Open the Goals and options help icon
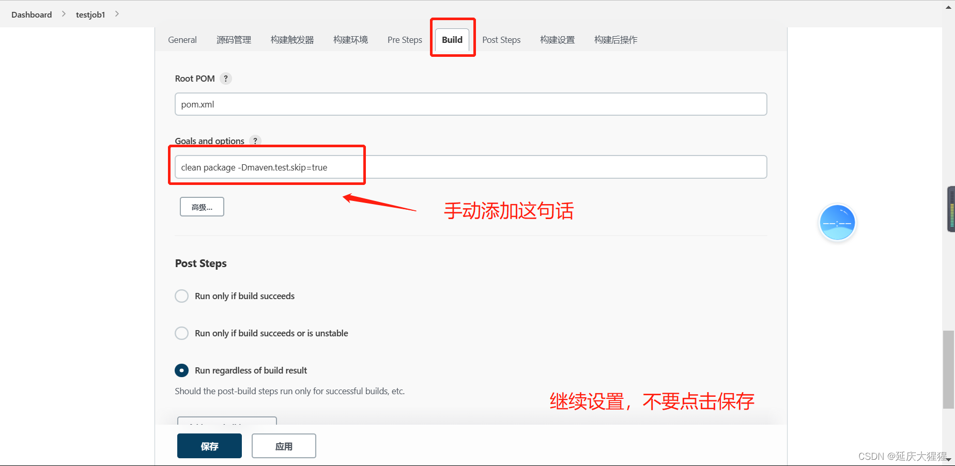 coord(255,141)
